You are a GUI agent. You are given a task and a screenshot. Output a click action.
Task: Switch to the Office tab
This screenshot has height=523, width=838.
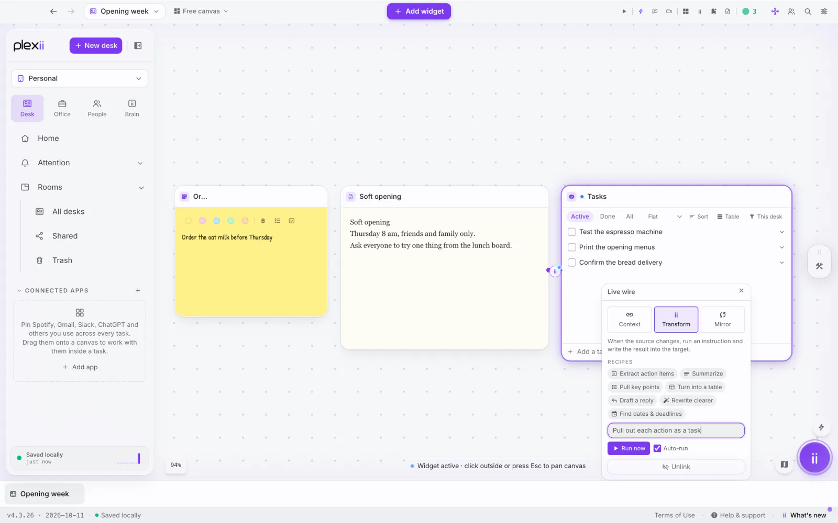(x=62, y=108)
